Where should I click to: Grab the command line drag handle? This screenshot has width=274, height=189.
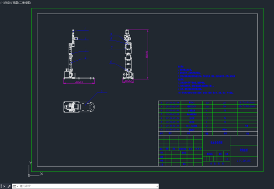1,186
